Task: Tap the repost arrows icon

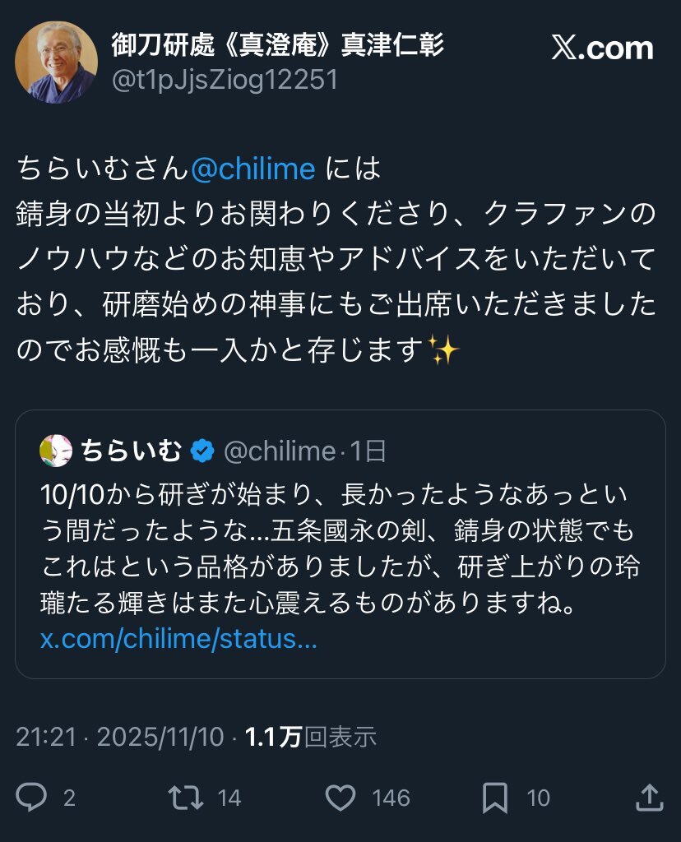Action: pyautogui.click(x=187, y=796)
